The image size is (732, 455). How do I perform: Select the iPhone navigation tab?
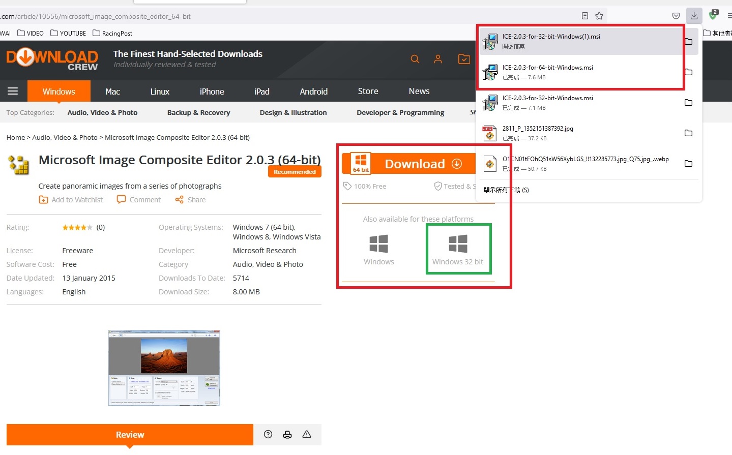point(212,91)
